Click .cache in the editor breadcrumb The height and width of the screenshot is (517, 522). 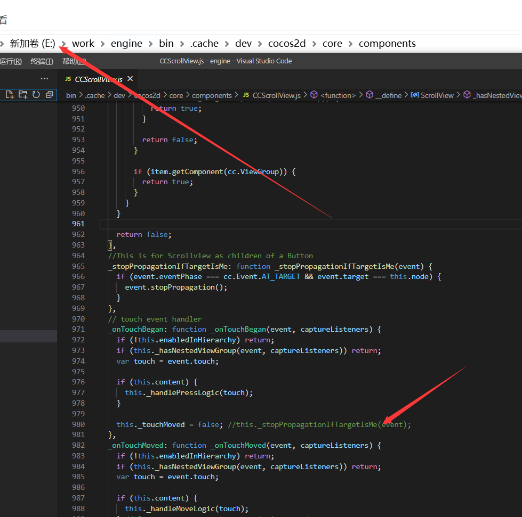pyautogui.click(x=95, y=95)
